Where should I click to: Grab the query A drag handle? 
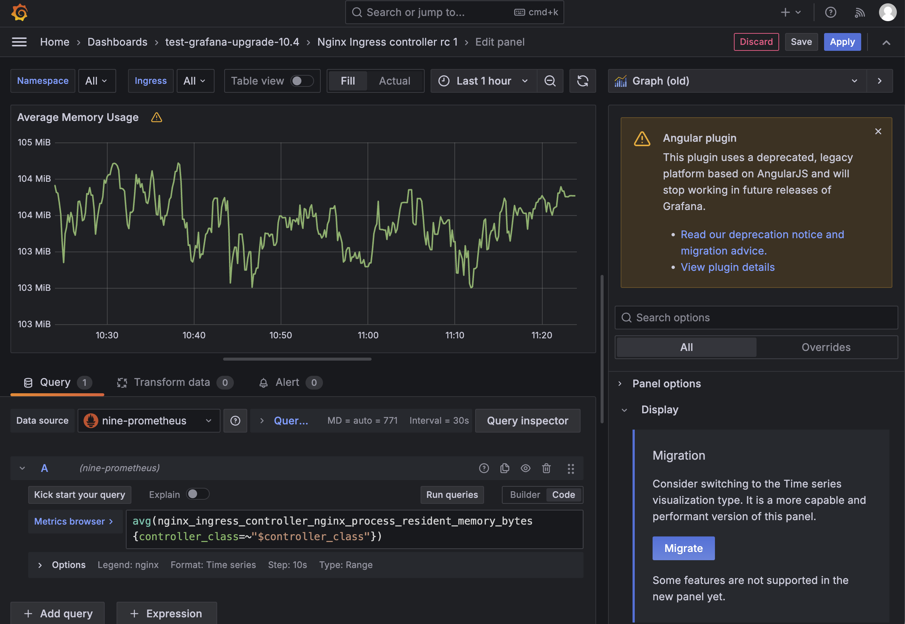click(x=571, y=469)
